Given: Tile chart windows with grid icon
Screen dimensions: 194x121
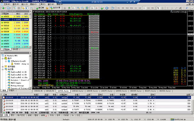Looking at the screenshot, I should click(x=87, y=8).
